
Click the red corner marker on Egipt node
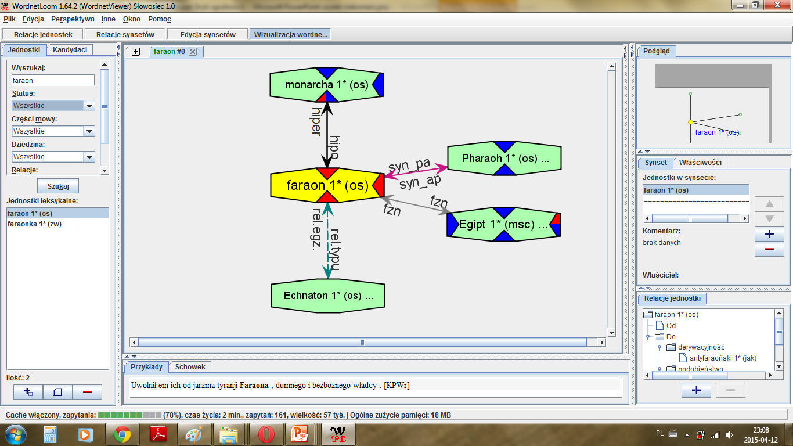[x=556, y=218]
